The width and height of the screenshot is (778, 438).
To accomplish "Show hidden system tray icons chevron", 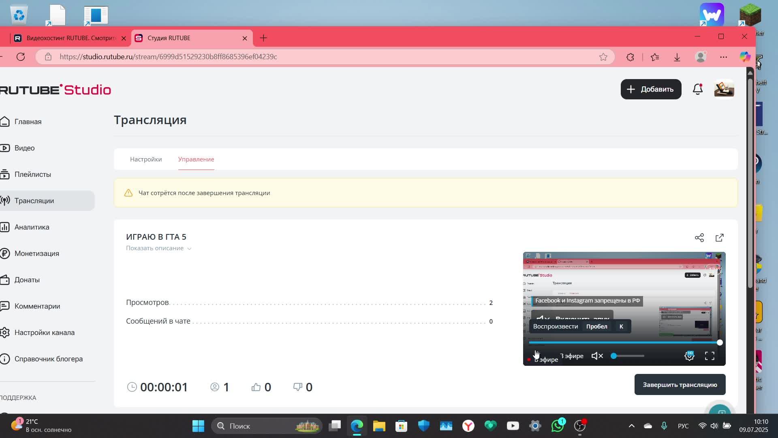I will coord(631,426).
